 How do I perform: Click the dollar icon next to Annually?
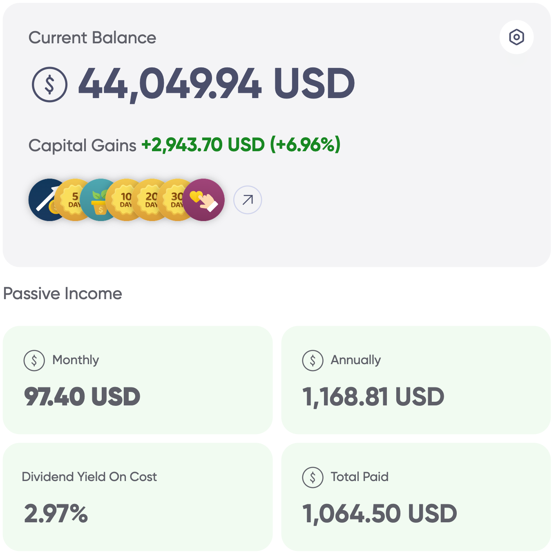point(313,360)
